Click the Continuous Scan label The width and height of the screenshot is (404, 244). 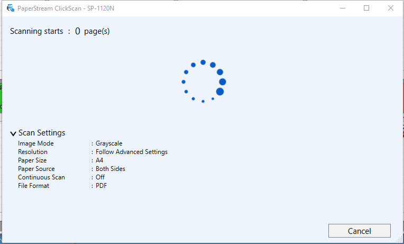tap(41, 177)
